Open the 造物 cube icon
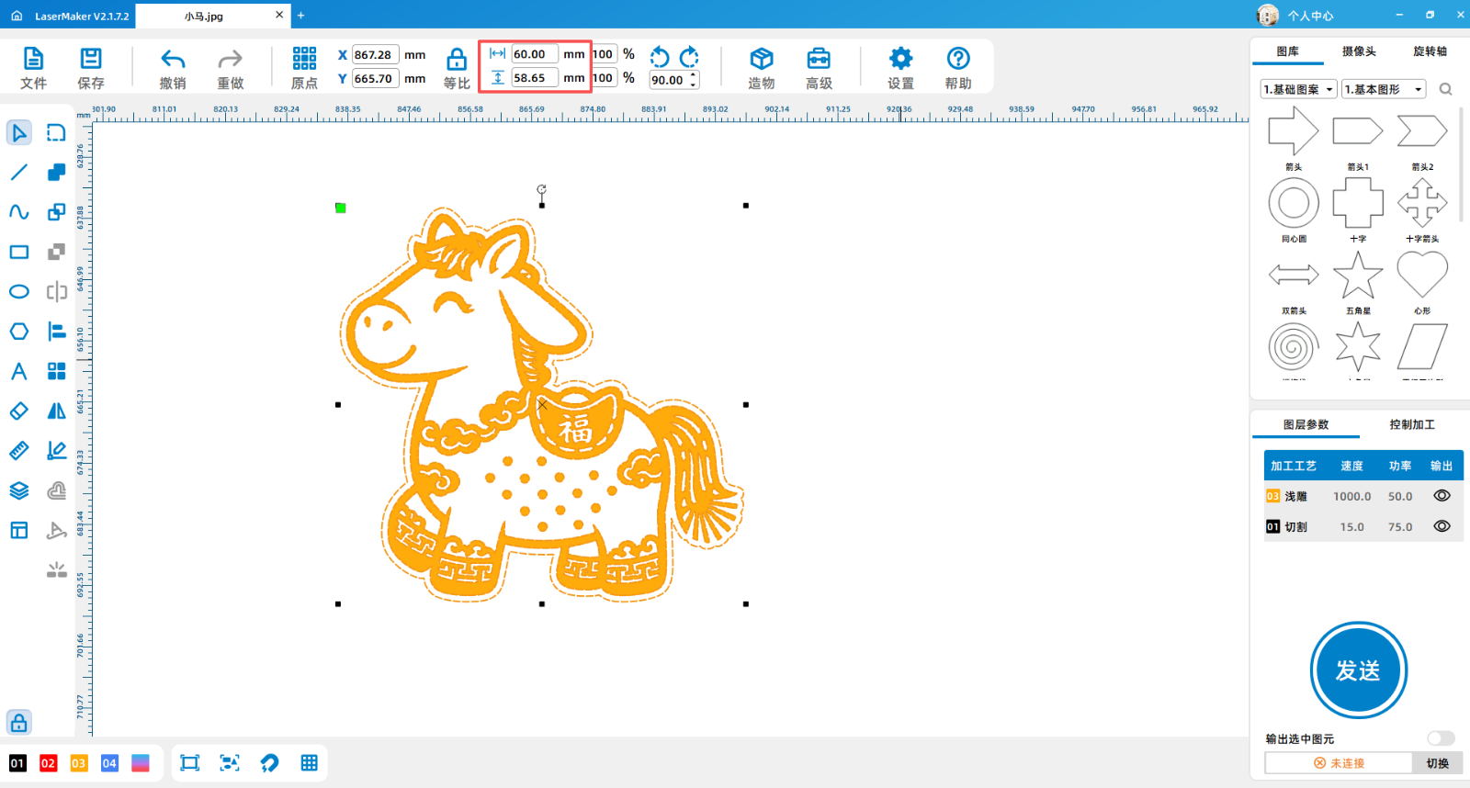 (761, 59)
